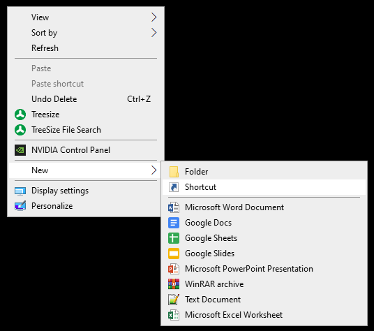Image resolution: width=374 pixels, height=331 pixels.
Task: Create a new Microsoft Excel Worksheet
Action: click(264, 315)
